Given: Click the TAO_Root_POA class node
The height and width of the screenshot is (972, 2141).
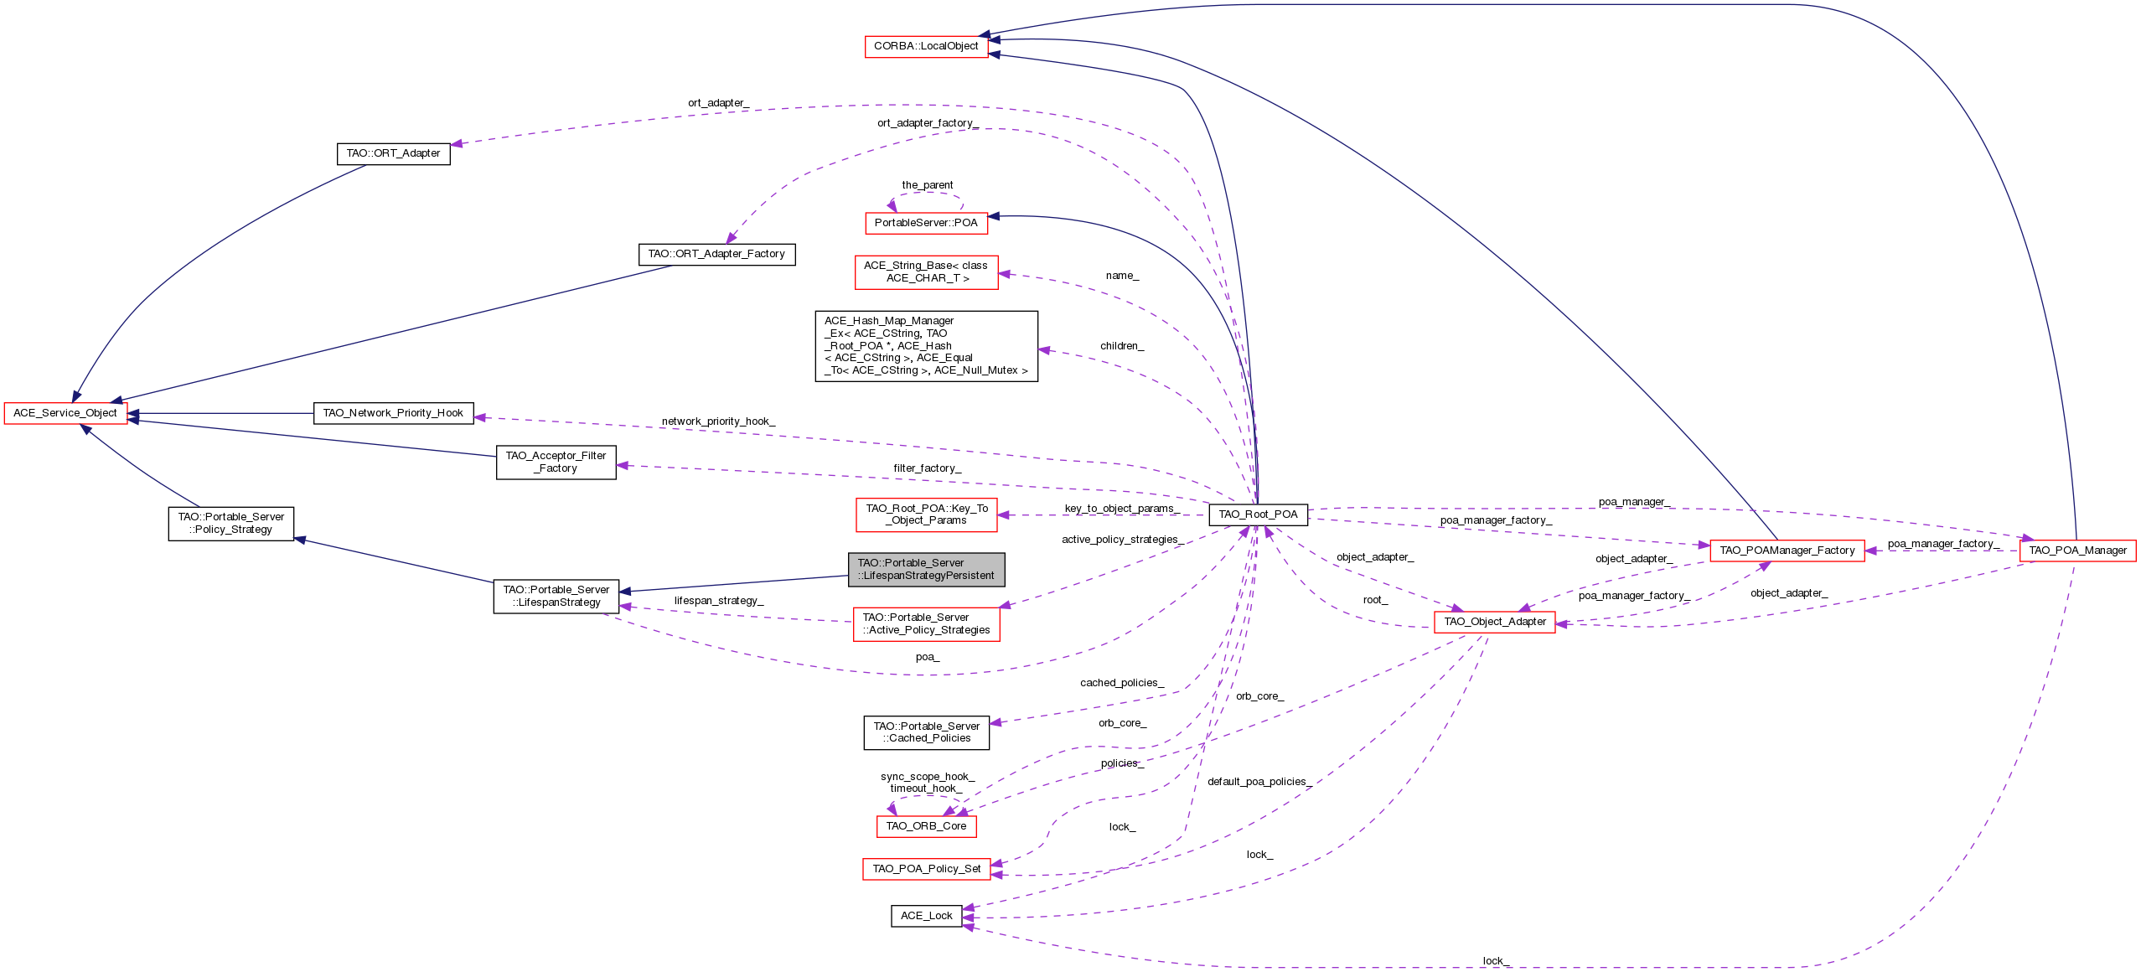Looking at the screenshot, I should pyautogui.click(x=1258, y=514).
